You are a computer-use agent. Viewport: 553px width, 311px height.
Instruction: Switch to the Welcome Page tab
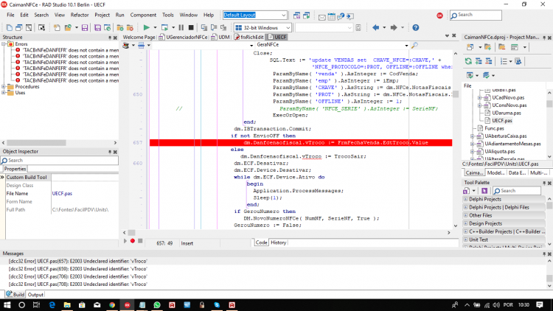(x=139, y=37)
